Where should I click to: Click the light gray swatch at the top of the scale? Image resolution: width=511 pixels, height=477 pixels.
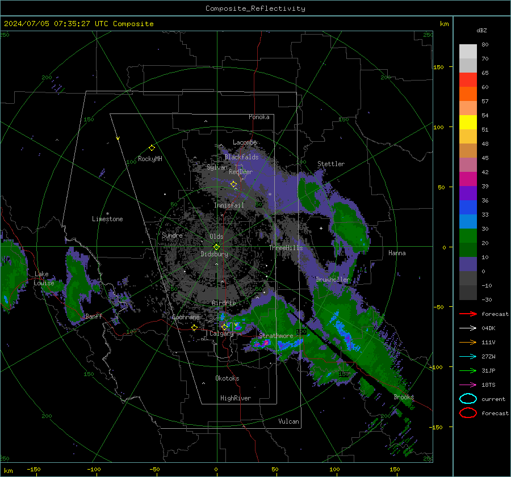[x=468, y=52]
